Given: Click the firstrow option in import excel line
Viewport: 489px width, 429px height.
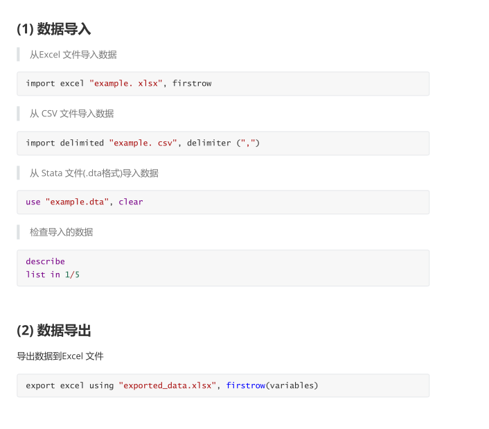Looking at the screenshot, I should pos(192,83).
